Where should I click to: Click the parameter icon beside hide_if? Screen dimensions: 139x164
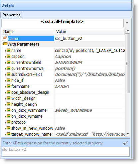tap(8, 80)
